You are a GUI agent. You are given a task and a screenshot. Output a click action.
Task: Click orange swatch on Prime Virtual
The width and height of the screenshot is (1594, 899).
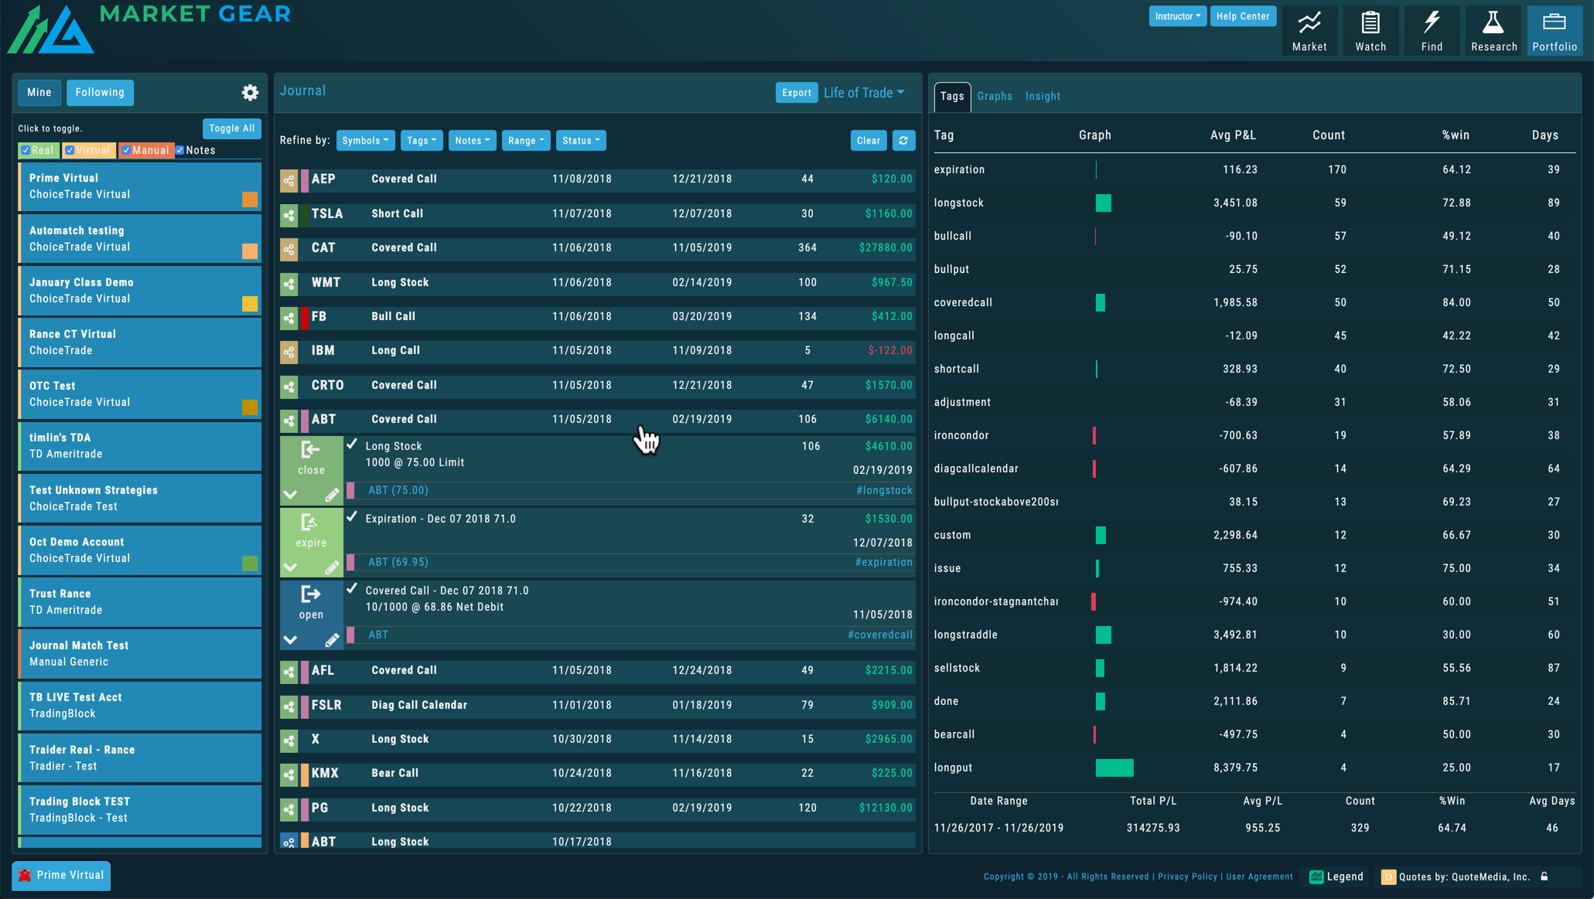250,199
